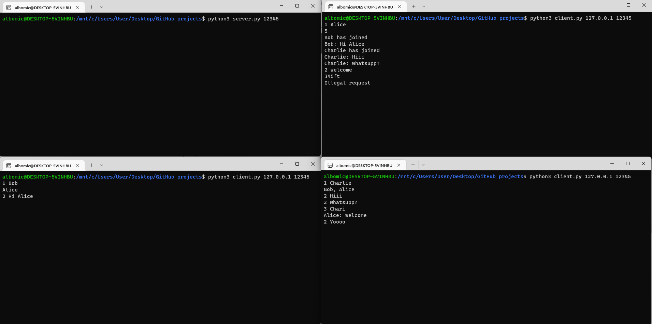
Task: Click the input cursor in Charlie's terminal
Action: [324, 228]
